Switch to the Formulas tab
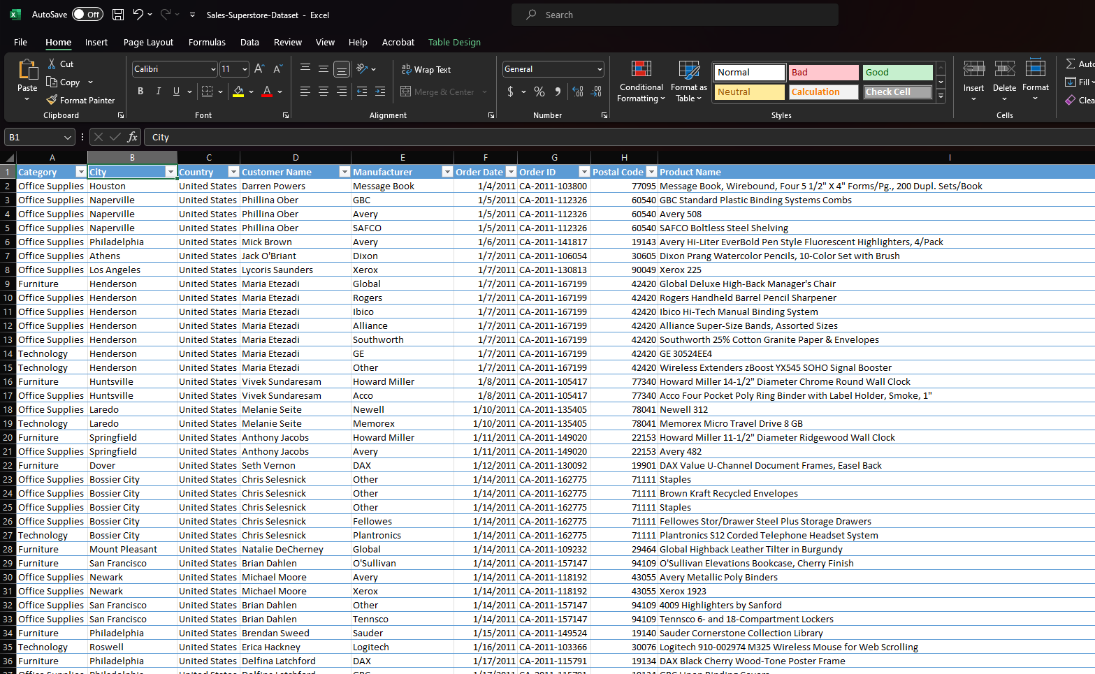This screenshot has width=1095, height=674. pyautogui.click(x=207, y=42)
